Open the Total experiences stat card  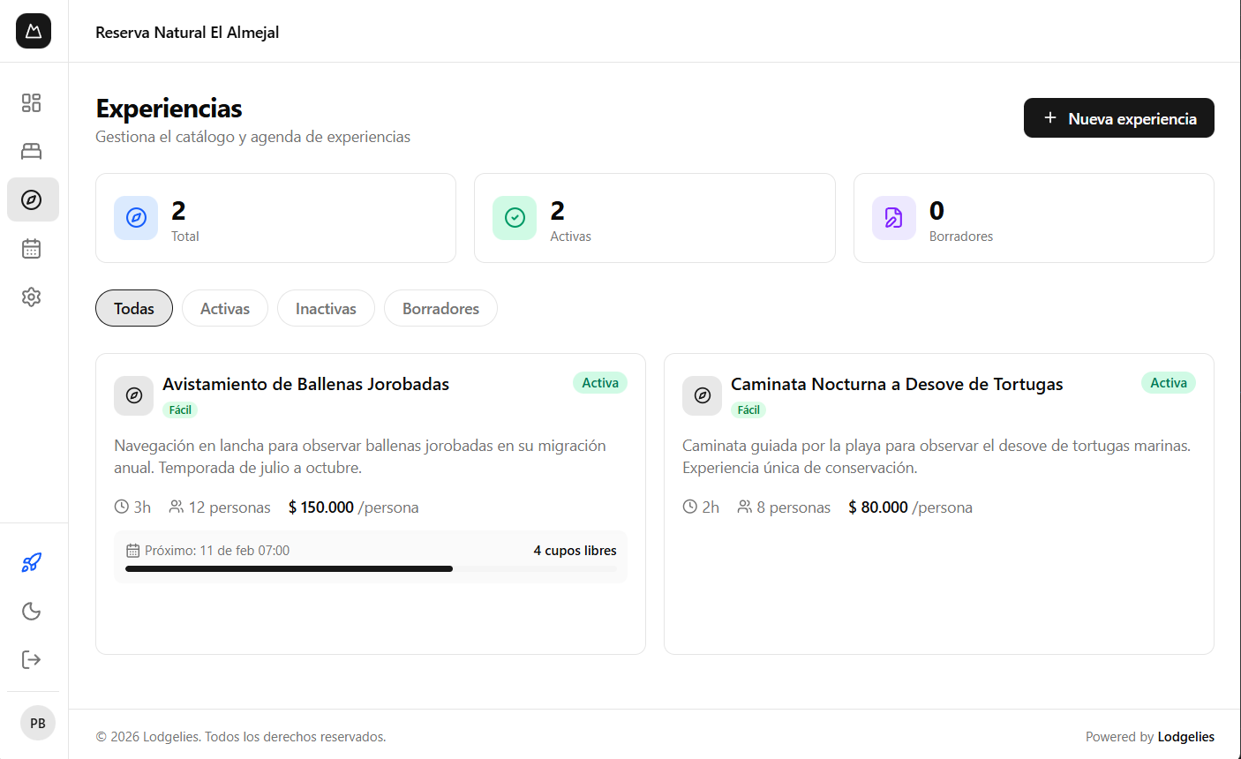tap(275, 218)
